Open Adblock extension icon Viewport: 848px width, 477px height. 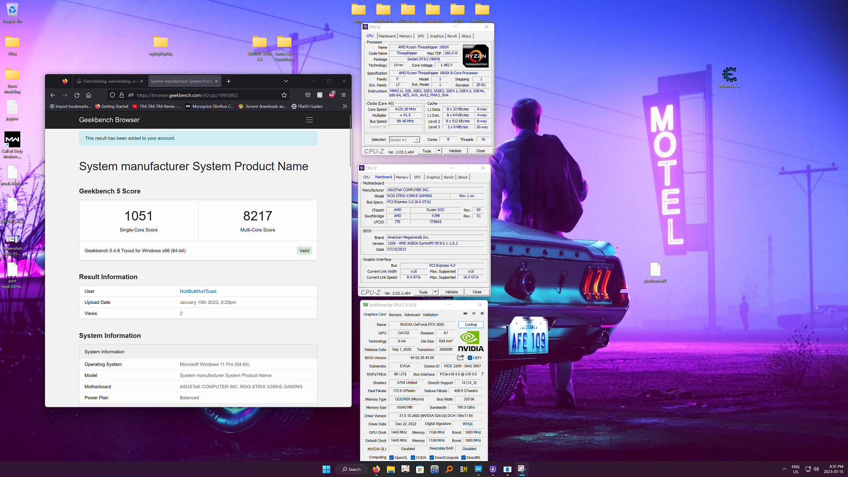[x=332, y=95]
